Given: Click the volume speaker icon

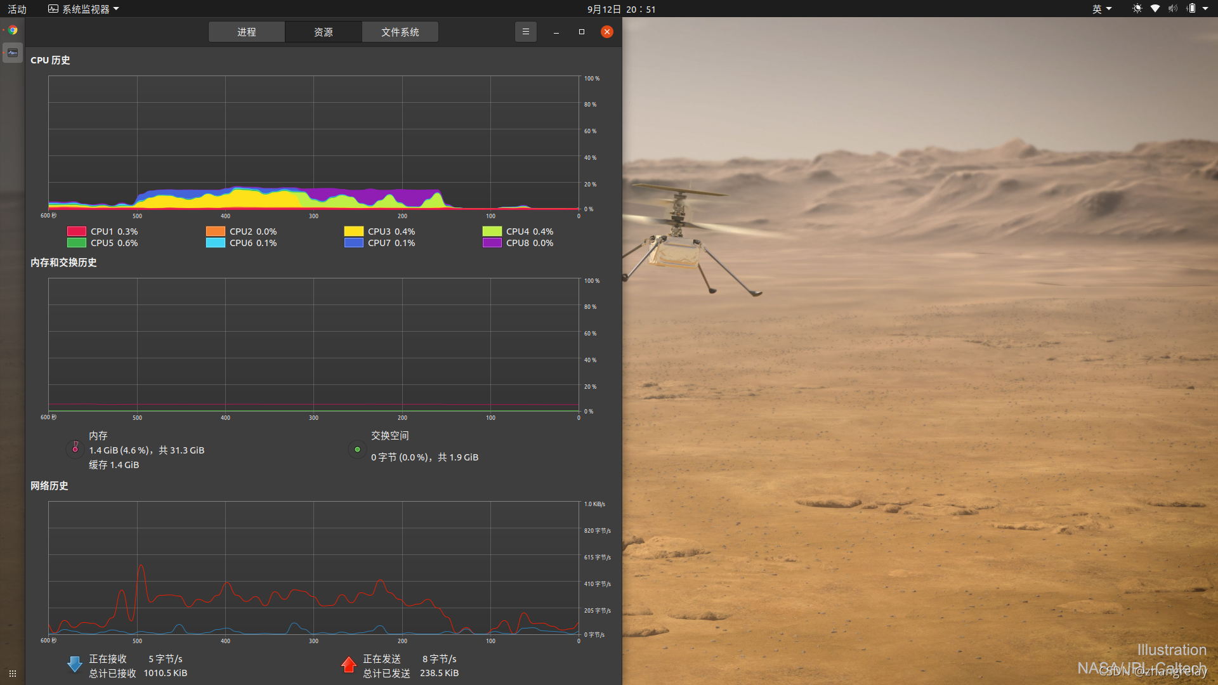Looking at the screenshot, I should (x=1172, y=9).
